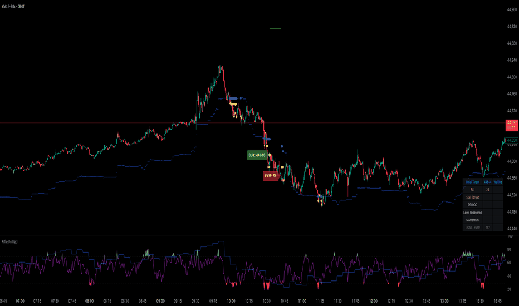
Task: Click the Waiting status cell
Action: [x=498, y=182]
